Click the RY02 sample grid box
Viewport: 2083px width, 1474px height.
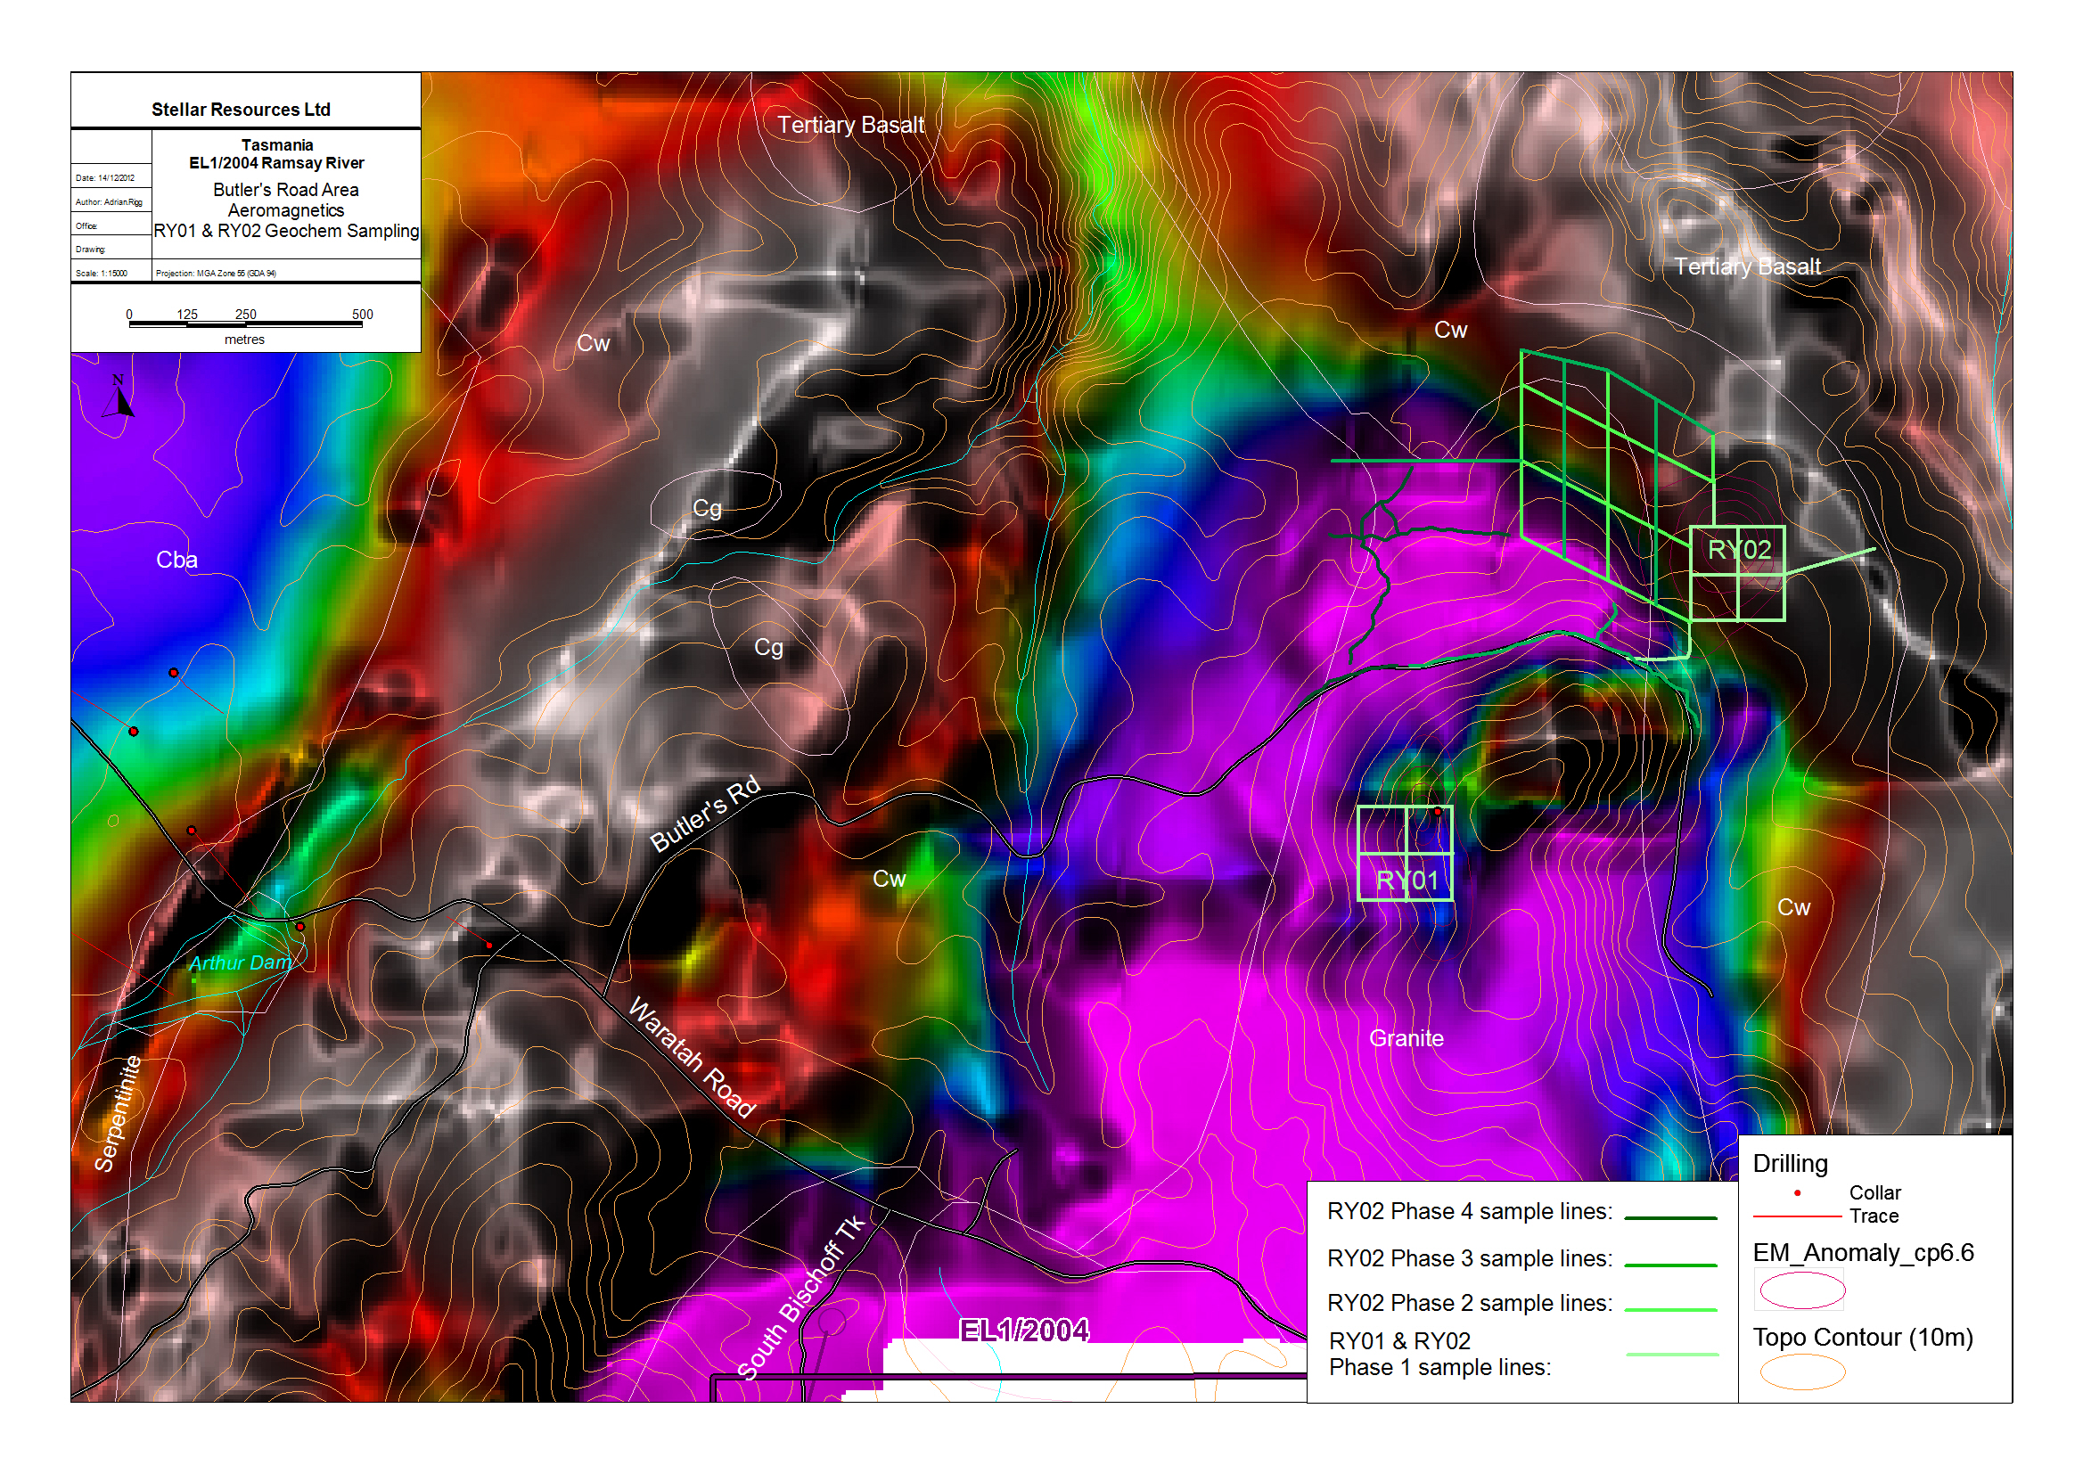tap(1737, 573)
